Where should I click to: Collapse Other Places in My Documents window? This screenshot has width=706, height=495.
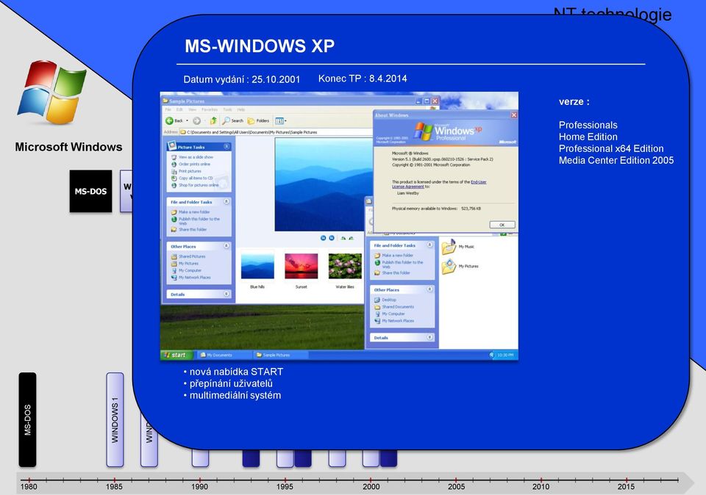[x=429, y=289]
